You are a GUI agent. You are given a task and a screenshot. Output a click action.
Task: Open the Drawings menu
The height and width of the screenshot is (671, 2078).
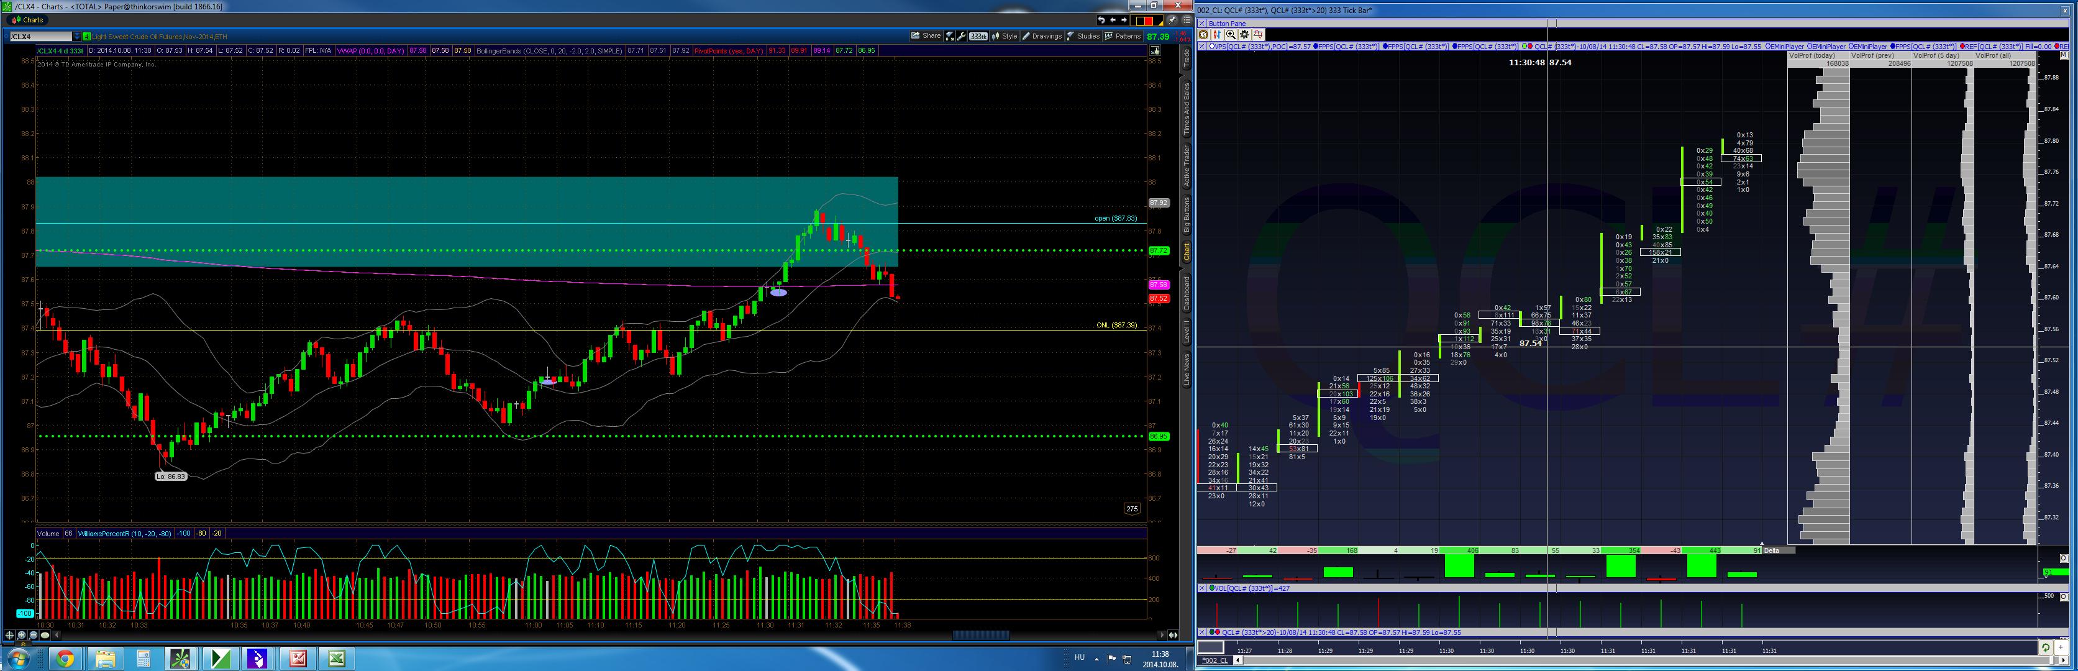1042,36
